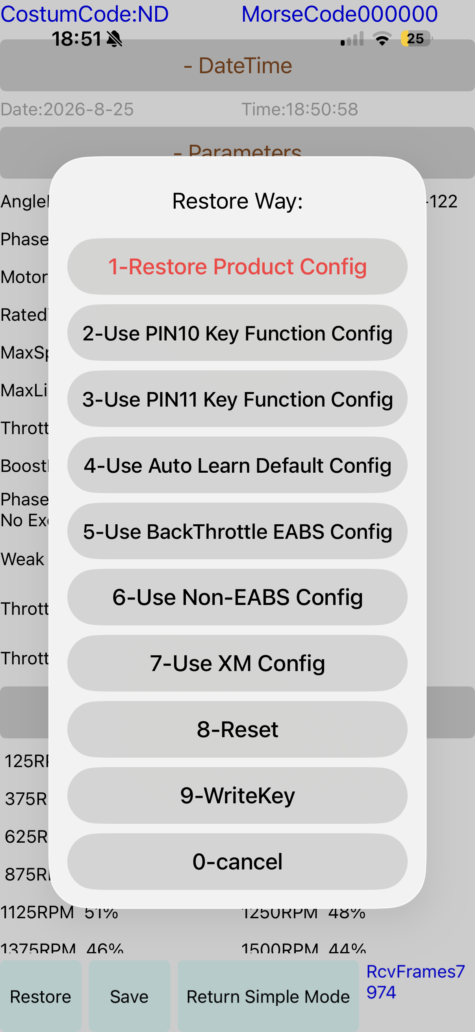Tap the Wi-Fi status icon
This screenshot has height=1032, width=475.
[x=382, y=39]
